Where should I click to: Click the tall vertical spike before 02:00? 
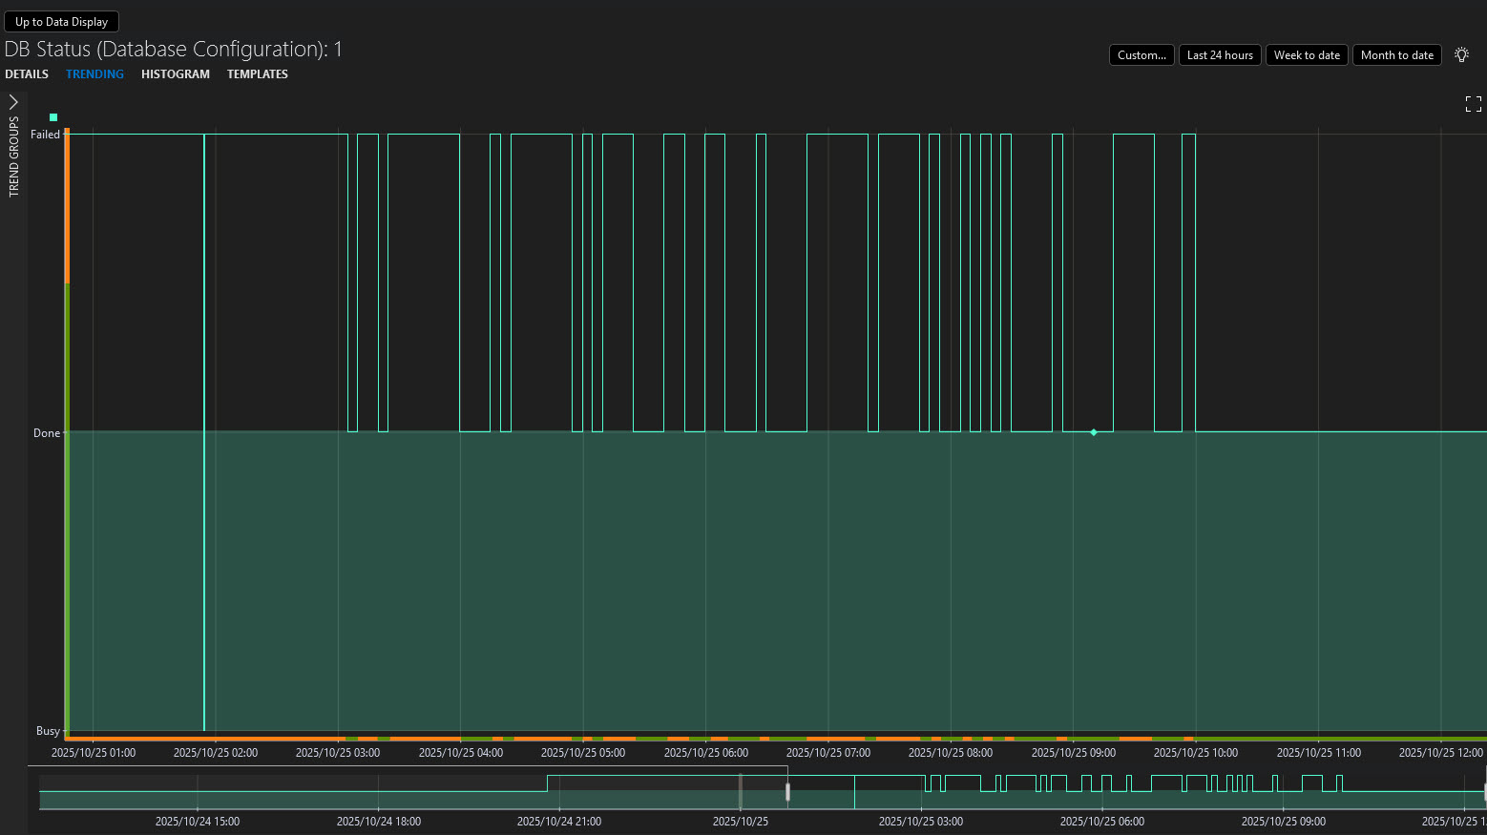[204, 429]
